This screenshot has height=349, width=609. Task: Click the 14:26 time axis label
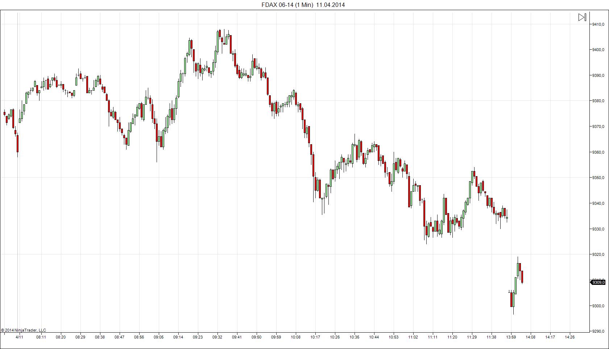[570, 337]
